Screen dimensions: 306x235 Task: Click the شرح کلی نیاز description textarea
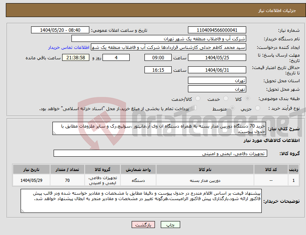tap(159, 128)
